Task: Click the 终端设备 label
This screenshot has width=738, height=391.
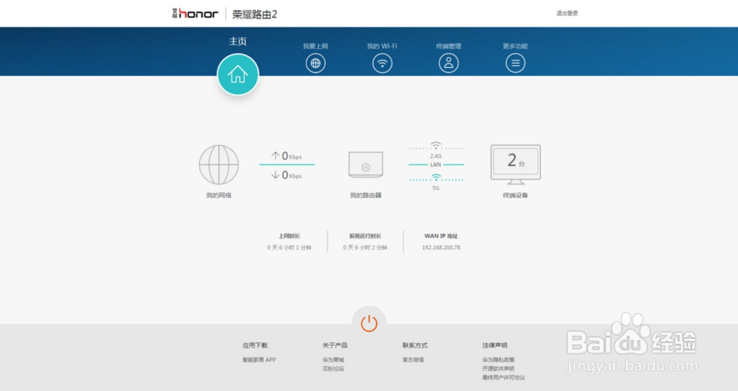Action: click(515, 195)
